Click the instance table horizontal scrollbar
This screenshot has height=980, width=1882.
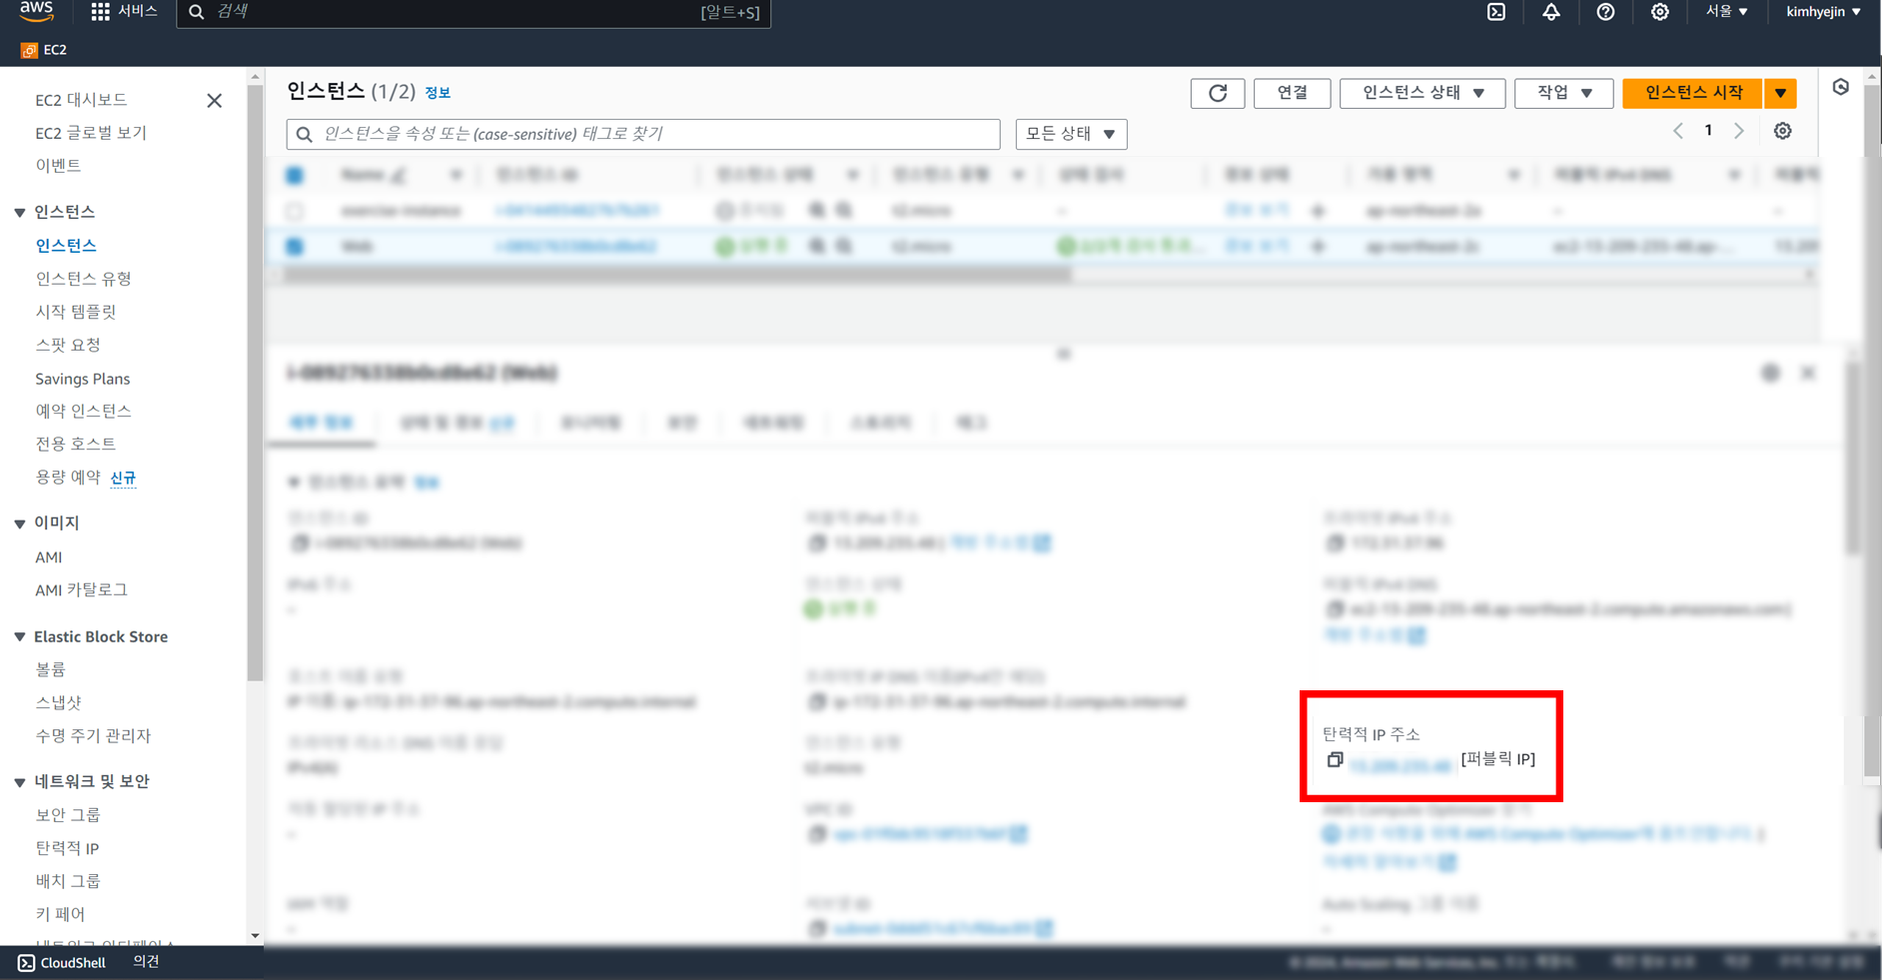coord(677,275)
